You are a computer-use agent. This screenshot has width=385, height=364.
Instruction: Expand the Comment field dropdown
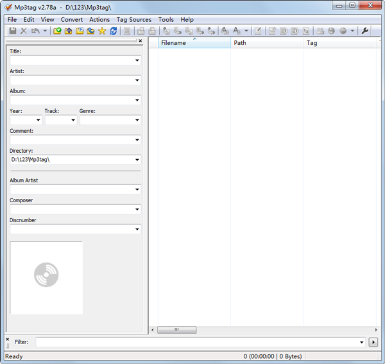137,140
